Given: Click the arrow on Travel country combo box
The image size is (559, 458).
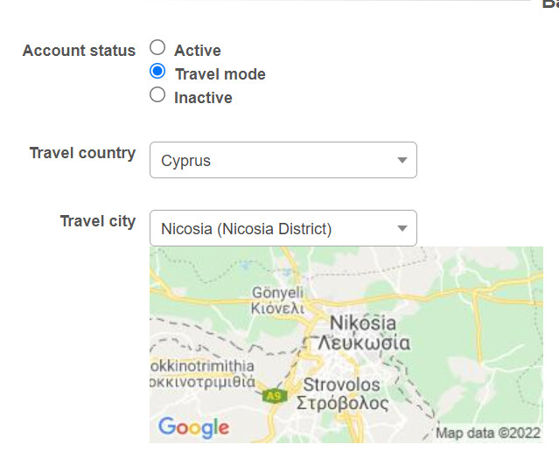Looking at the screenshot, I should (x=402, y=160).
